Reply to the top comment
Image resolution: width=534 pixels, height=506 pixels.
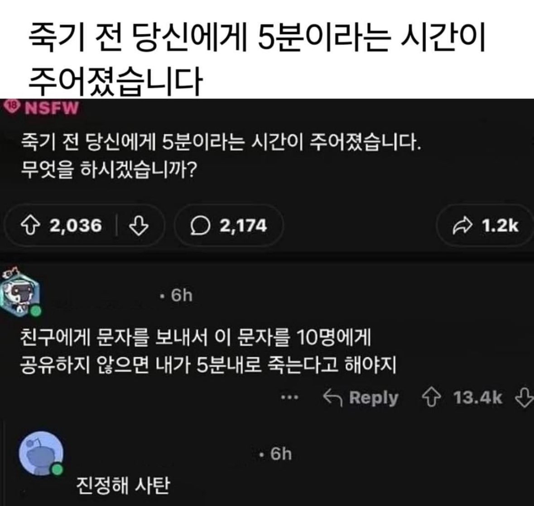point(361,397)
